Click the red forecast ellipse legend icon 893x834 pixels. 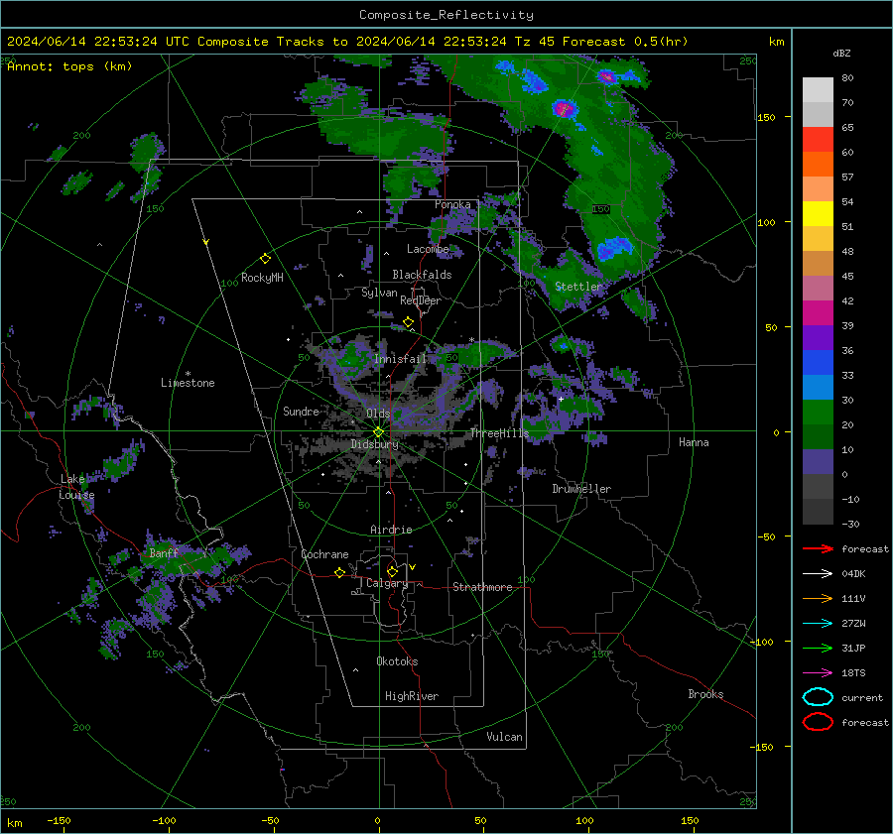tap(818, 722)
